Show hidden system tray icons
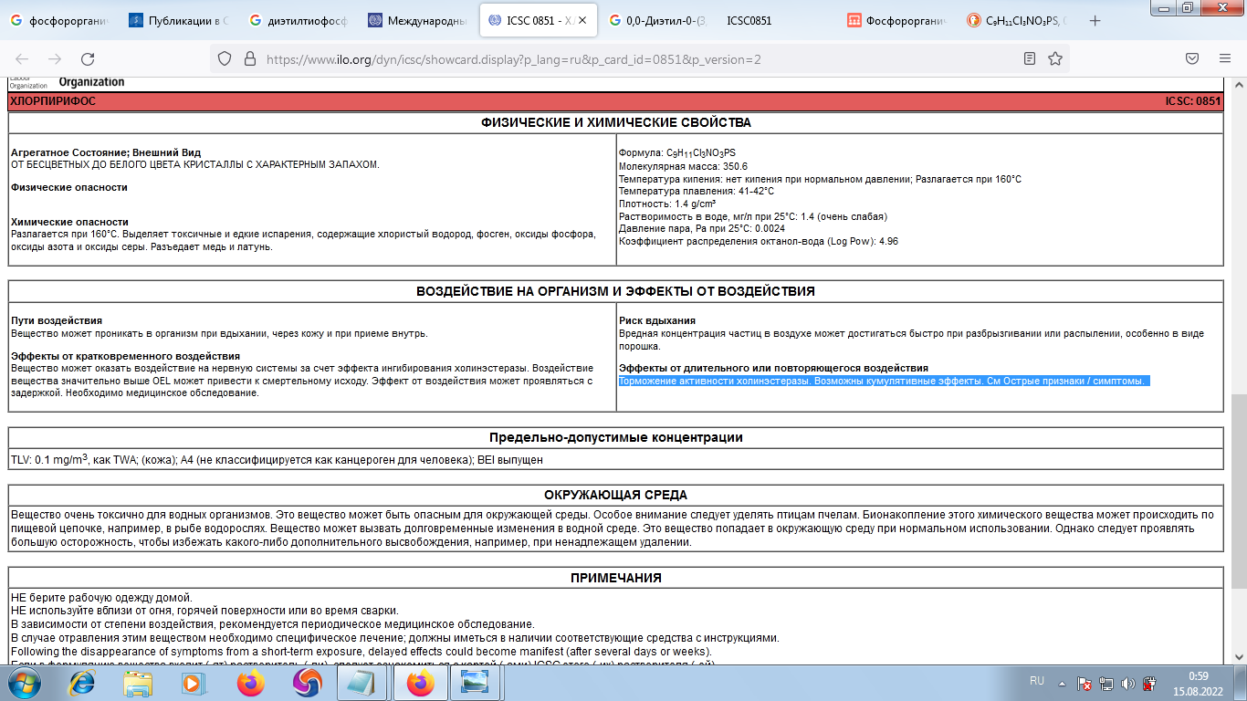 (x=1063, y=683)
